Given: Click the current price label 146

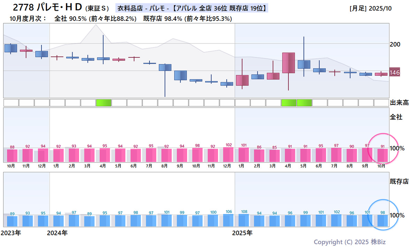Looking at the screenshot, I should pyautogui.click(x=395, y=73).
